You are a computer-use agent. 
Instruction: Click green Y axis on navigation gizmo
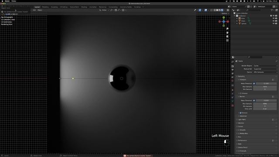tap(224, 17)
